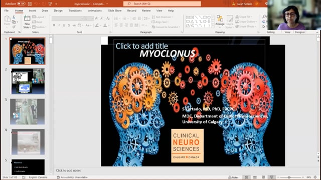Cut selection with the scissors icon
The height and width of the screenshot is (180, 321).
[14, 17]
